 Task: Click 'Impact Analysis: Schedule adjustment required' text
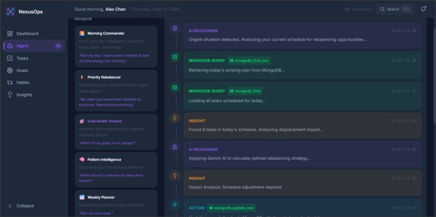(x=235, y=187)
